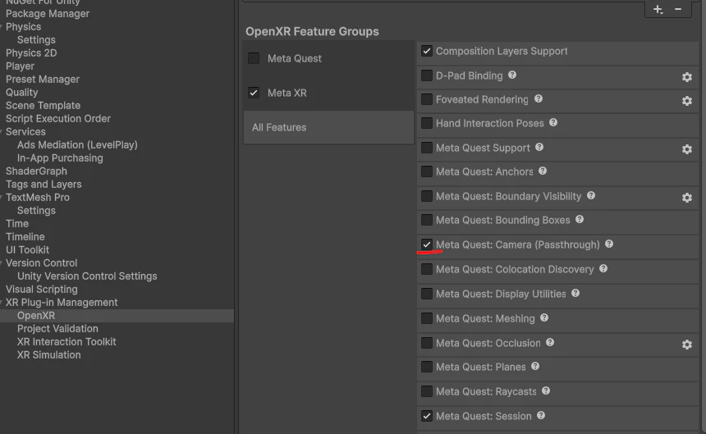Click help icon beside Camera (Passthrough)

tap(609, 244)
